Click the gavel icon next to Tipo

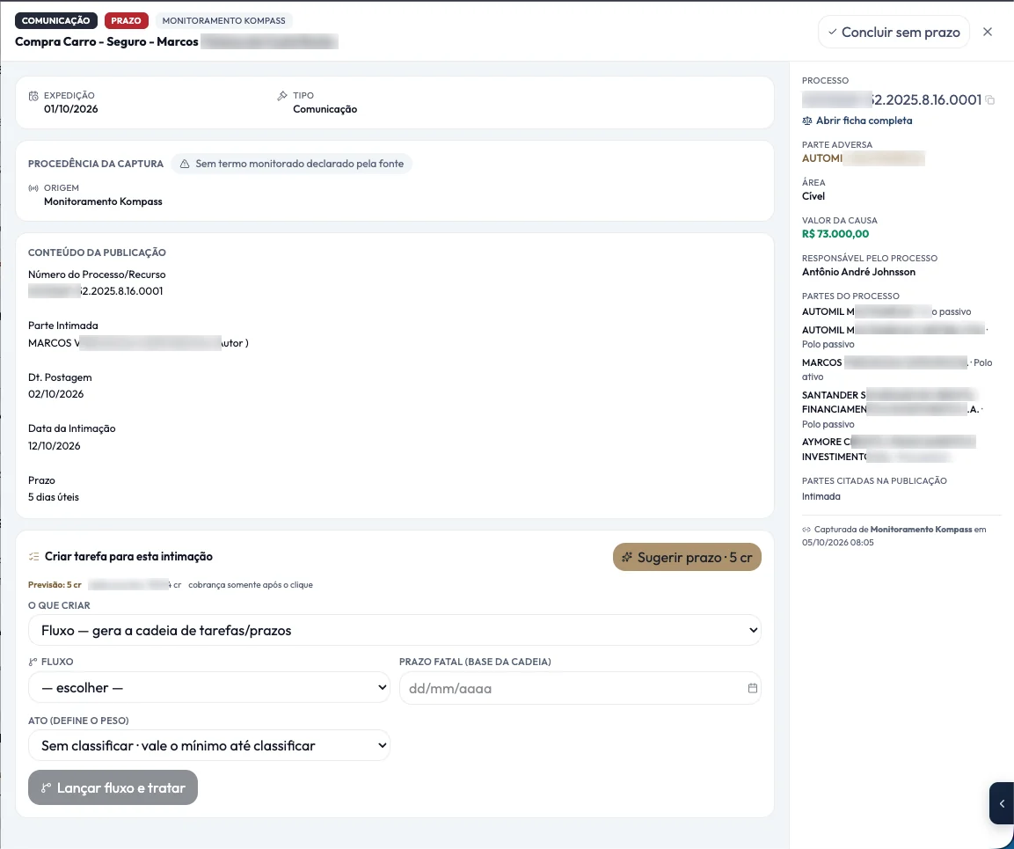pyautogui.click(x=282, y=96)
